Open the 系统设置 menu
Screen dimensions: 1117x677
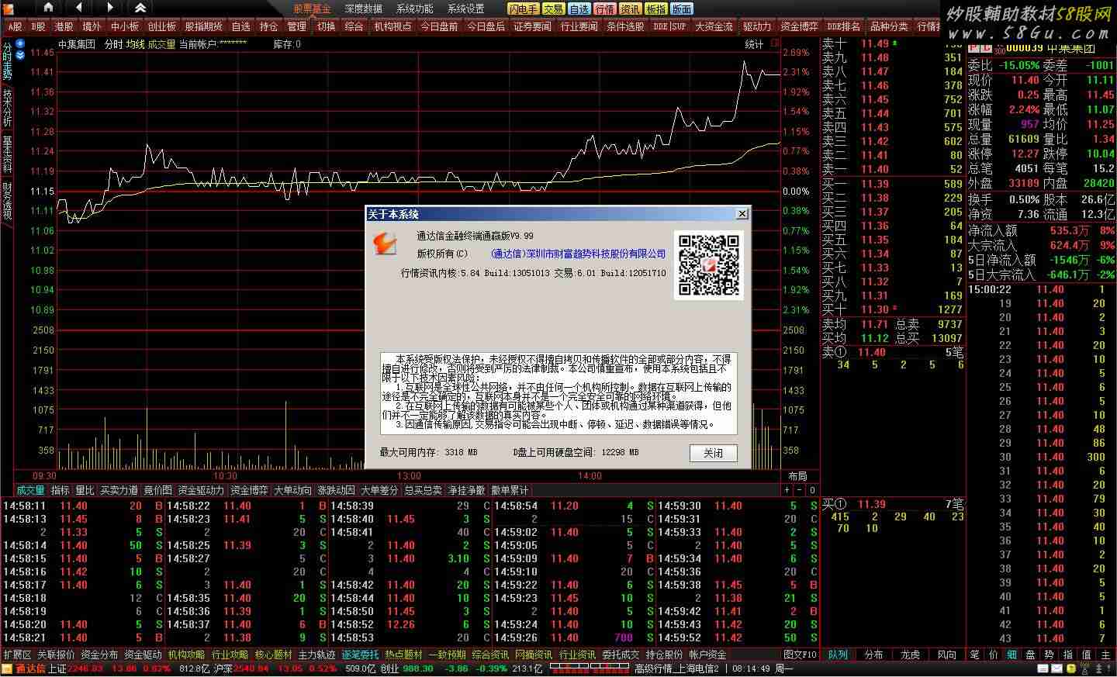point(466,9)
